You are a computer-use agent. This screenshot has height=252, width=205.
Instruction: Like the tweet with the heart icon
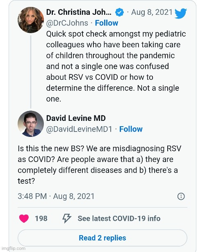point(24,218)
